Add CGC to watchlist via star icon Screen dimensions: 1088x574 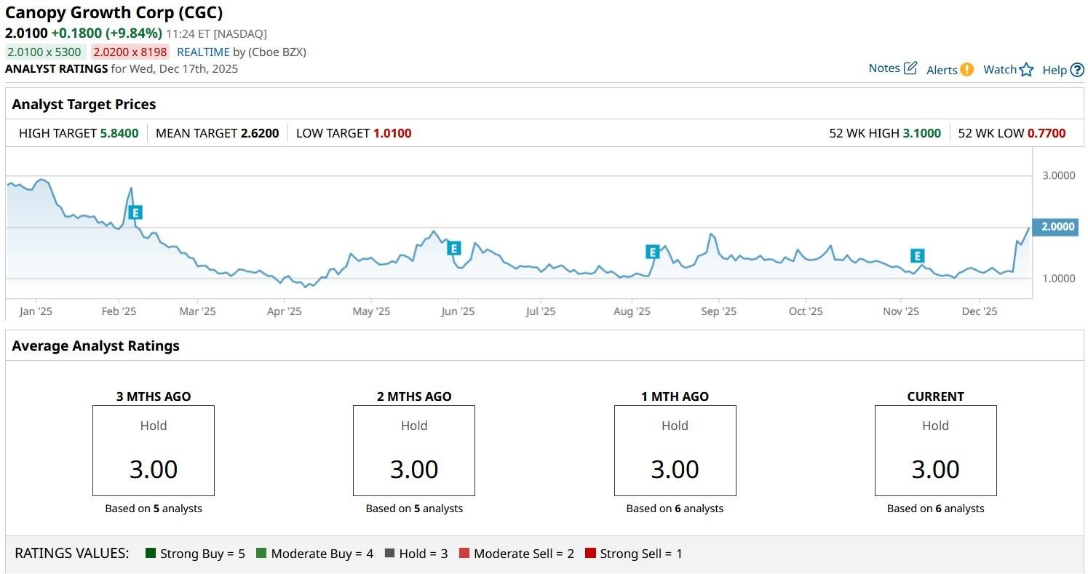[1026, 70]
